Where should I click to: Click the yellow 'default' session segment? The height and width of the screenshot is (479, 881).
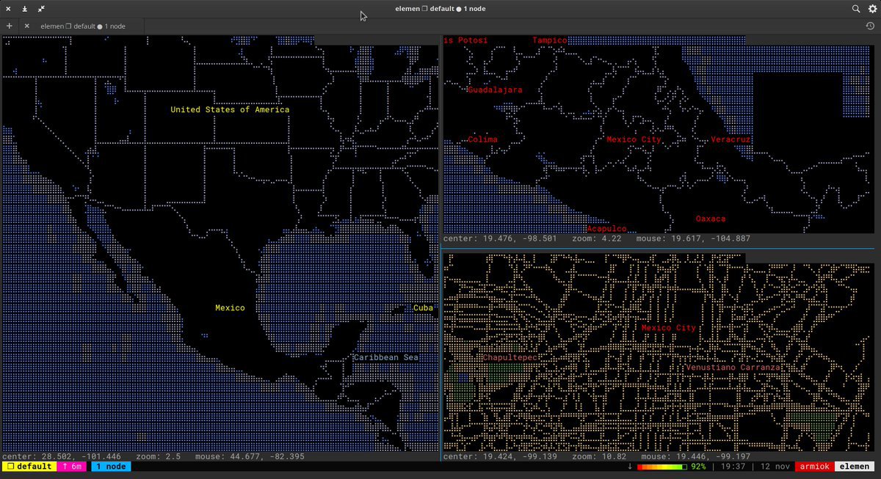(28, 467)
